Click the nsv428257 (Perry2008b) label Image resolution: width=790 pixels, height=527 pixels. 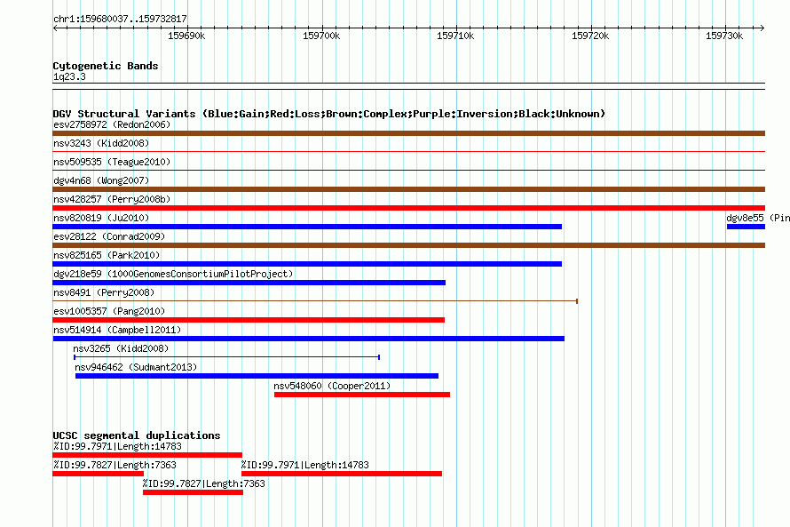(112, 199)
